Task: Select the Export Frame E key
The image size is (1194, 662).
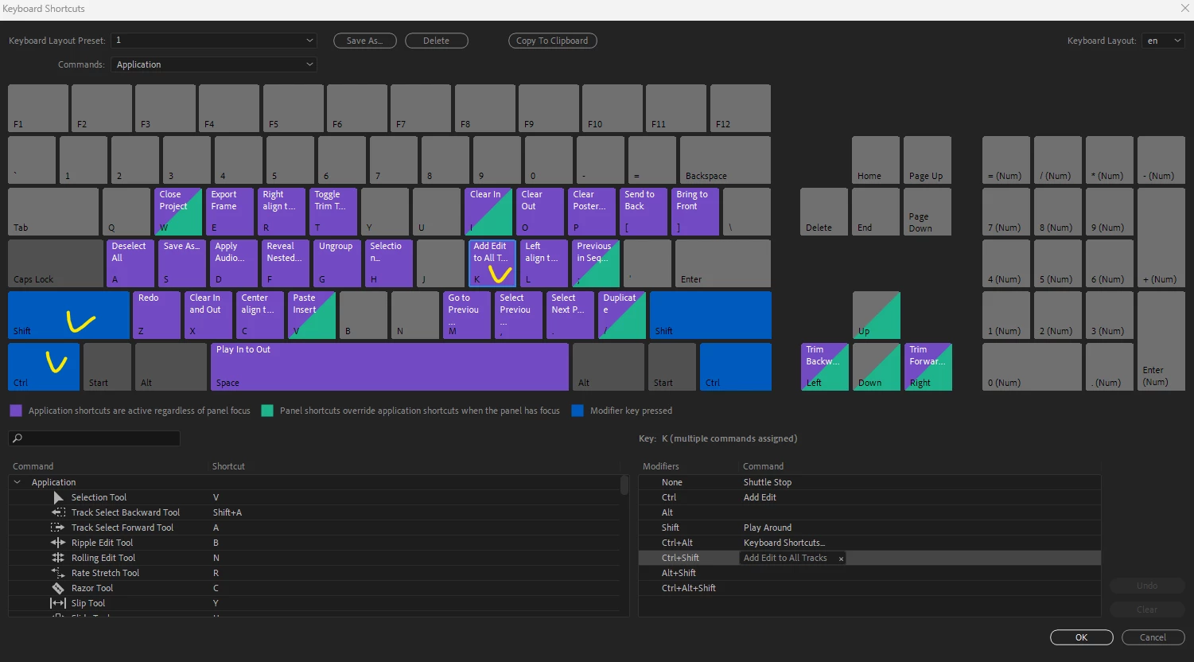Action: pos(230,212)
